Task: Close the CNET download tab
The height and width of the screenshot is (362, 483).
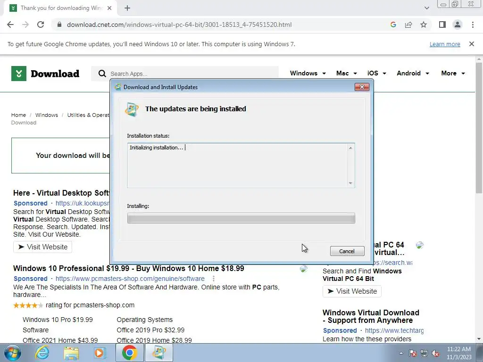Action: point(109,8)
